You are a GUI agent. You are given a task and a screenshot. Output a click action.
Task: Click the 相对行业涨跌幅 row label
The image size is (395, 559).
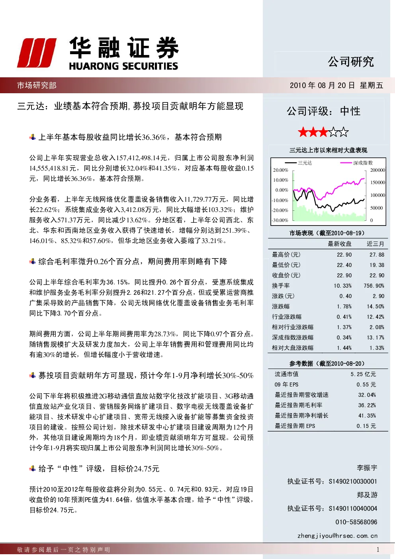[293, 327]
